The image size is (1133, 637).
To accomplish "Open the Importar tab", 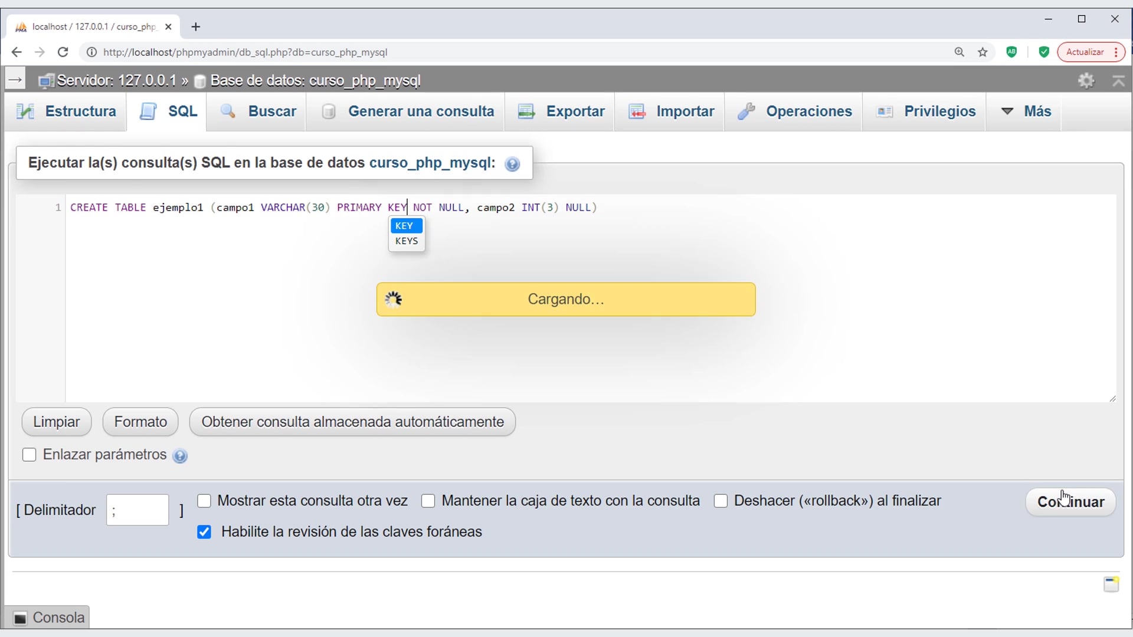I will coord(670,111).
